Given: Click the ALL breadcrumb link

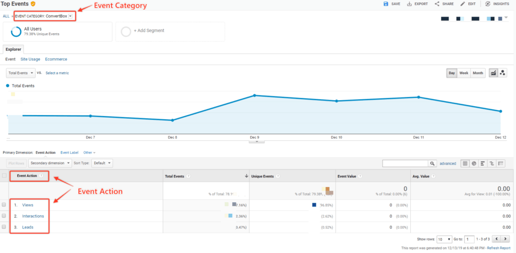Looking at the screenshot, I should pyautogui.click(x=6, y=16).
